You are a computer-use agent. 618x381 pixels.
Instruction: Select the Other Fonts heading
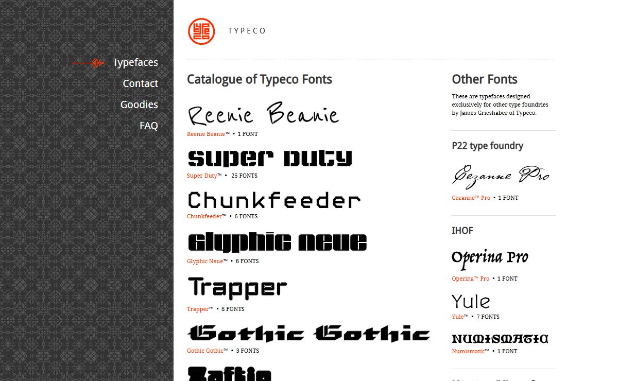click(x=485, y=79)
